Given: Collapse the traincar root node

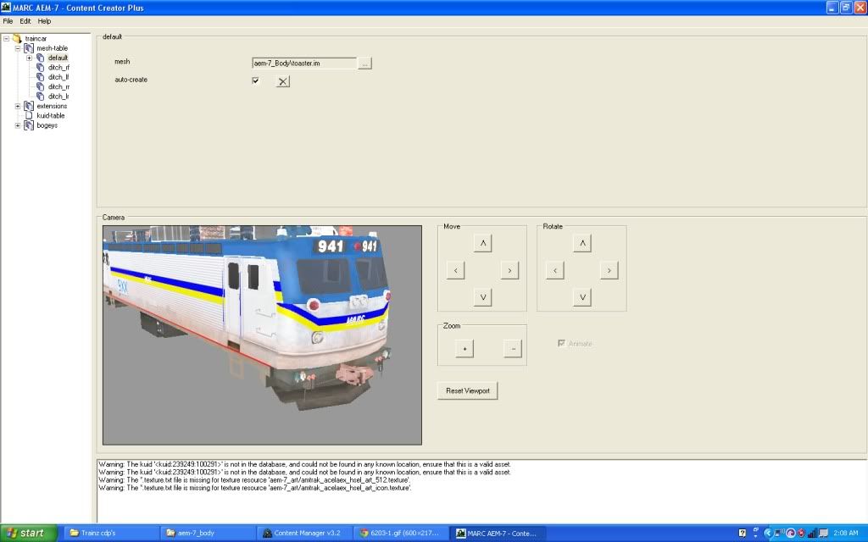Looking at the screenshot, I should tap(7, 39).
